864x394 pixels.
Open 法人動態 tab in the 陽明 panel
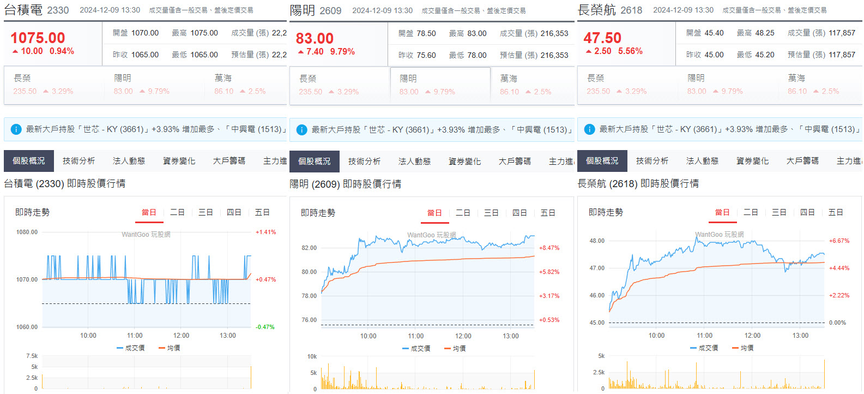coord(415,162)
